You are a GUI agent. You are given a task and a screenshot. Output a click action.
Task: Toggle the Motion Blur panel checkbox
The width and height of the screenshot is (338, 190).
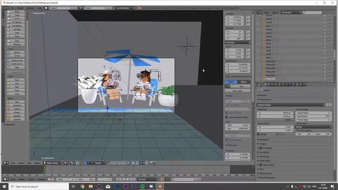[x=261, y=165]
